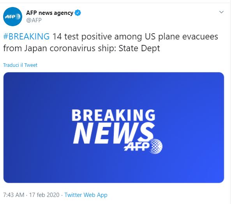Click the globe in the profile avatar
This screenshot has width=231, height=204.
[18, 16]
